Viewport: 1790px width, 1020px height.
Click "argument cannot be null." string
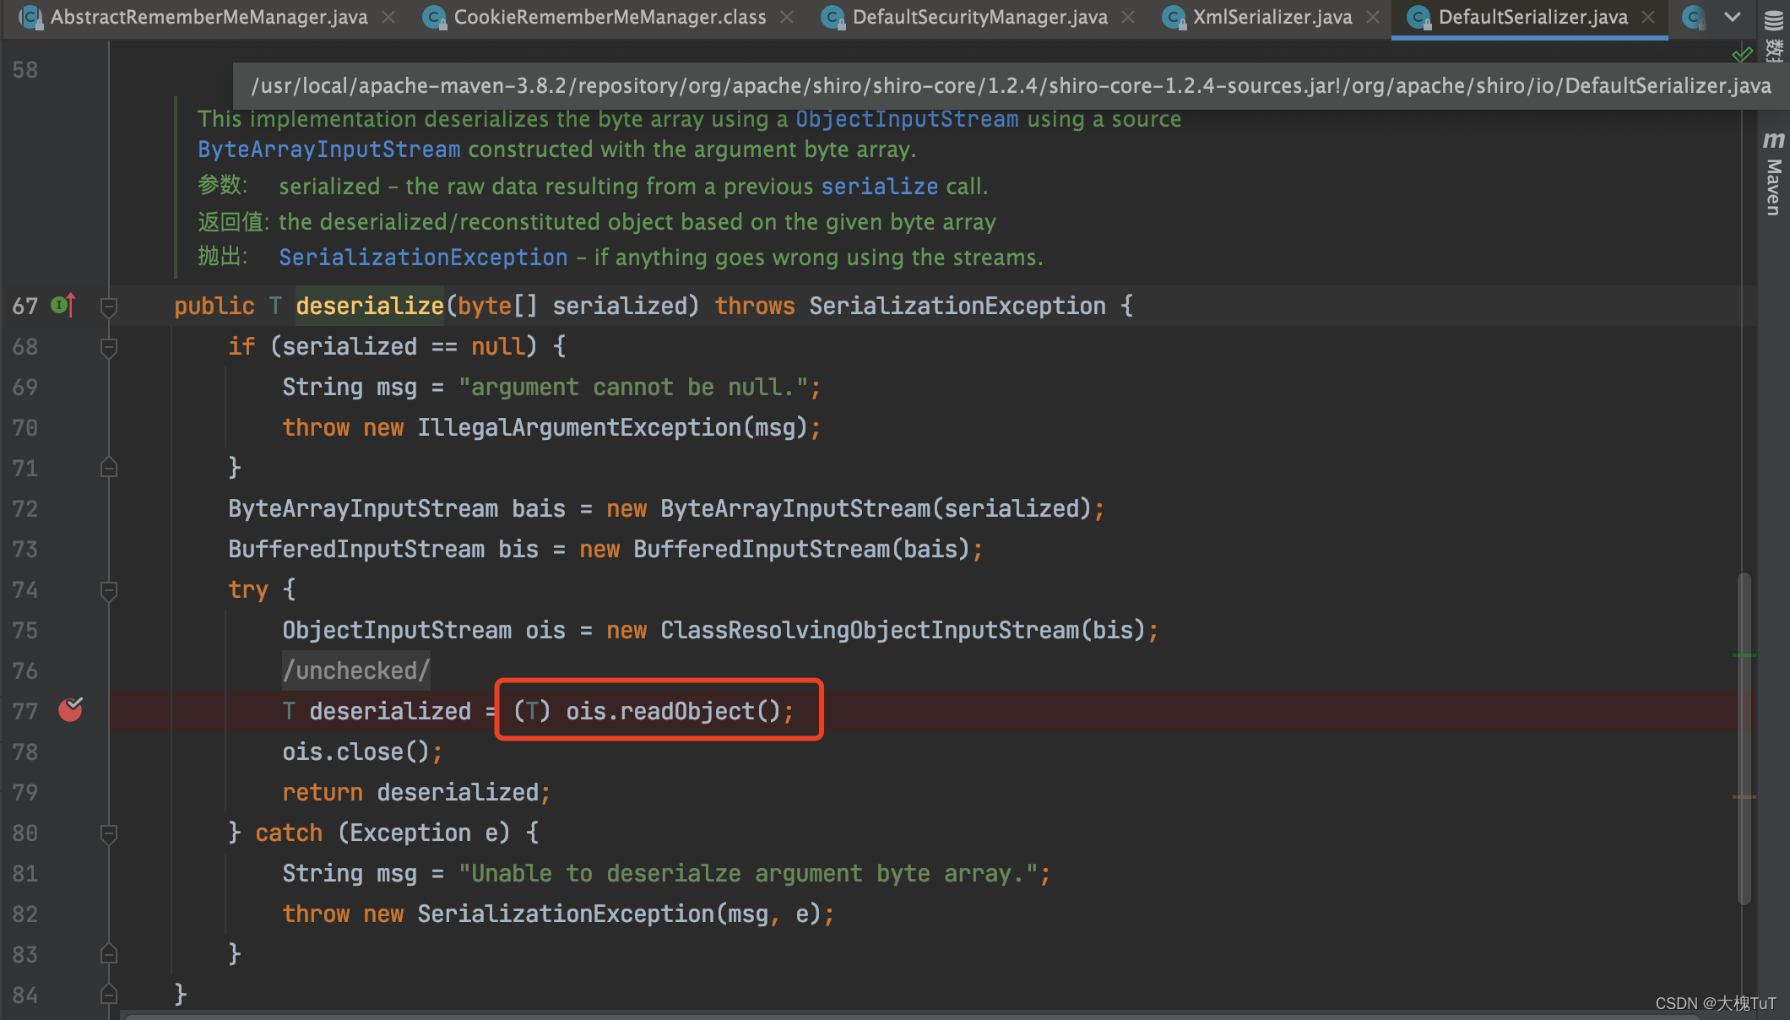click(x=633, y=388)
